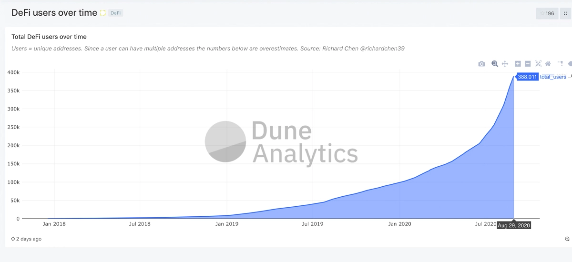Viewport: 572px width, 262px height.
Task: Toggle spike lines icon in chart toolbar
Action: (561, 64)
